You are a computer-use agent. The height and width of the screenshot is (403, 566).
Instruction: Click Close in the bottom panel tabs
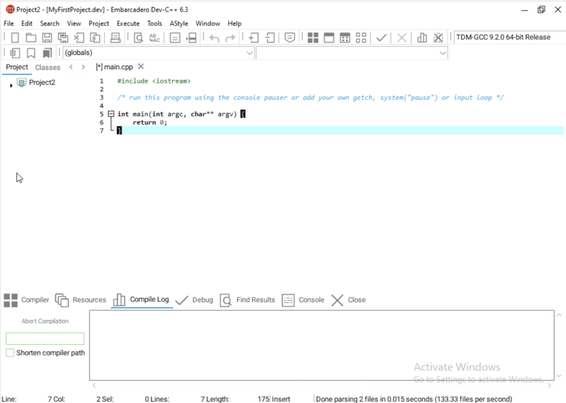click(x=348, y=300)
